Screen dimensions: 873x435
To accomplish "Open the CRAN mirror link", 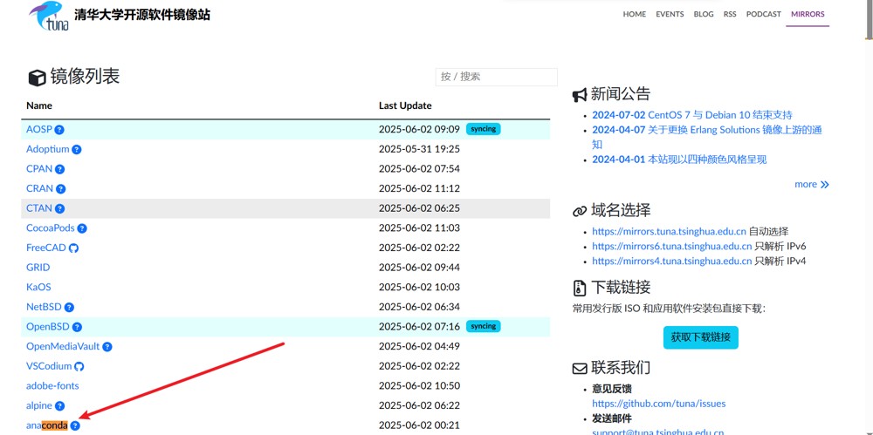I will tap(40, 188).
